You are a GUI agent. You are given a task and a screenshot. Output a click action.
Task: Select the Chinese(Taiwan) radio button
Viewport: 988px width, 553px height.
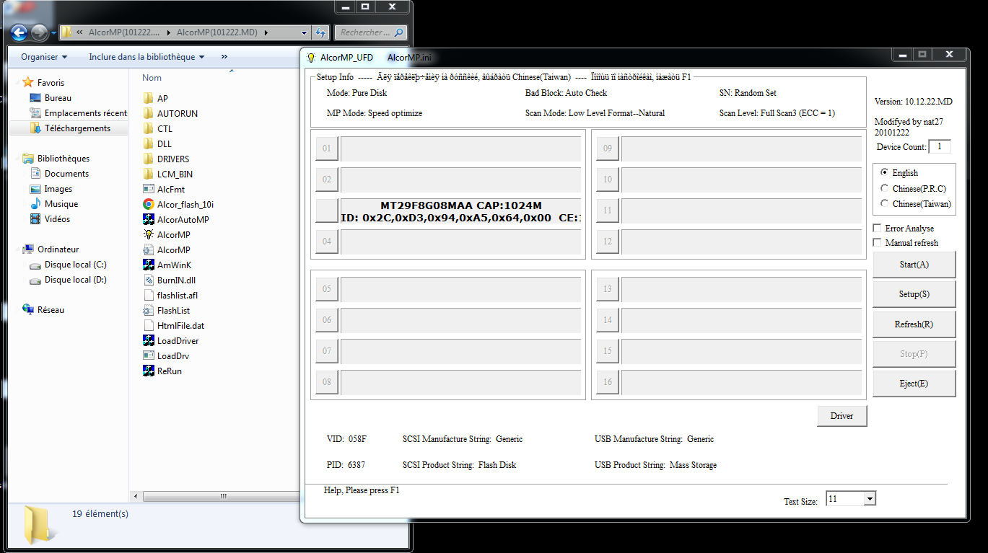(x=885, y=203)
